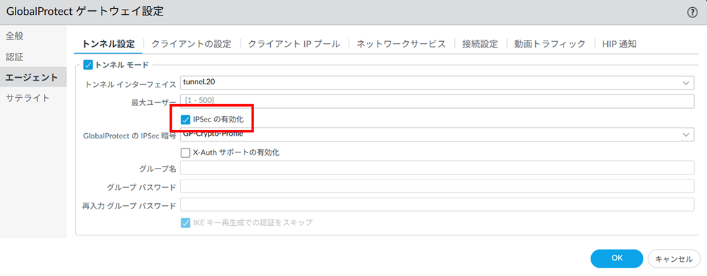
Task: Switch to the クライアントの設定 tab
Action: tap(191, 44)
